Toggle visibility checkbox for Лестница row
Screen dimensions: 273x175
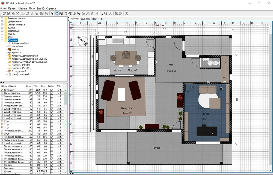coord(52,90)
